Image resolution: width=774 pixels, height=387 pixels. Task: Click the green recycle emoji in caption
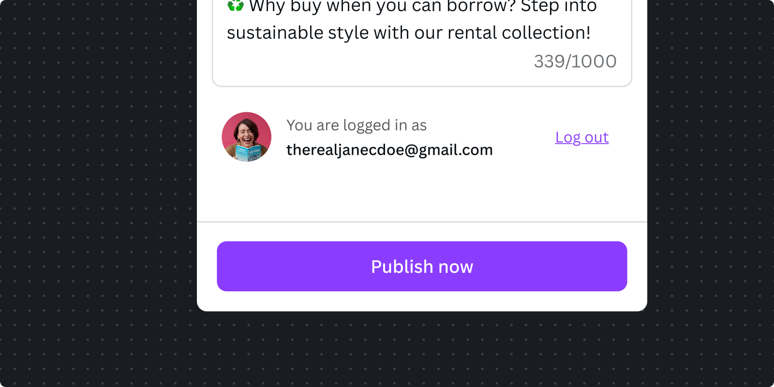pyautogui.click(x=236, y=6)
